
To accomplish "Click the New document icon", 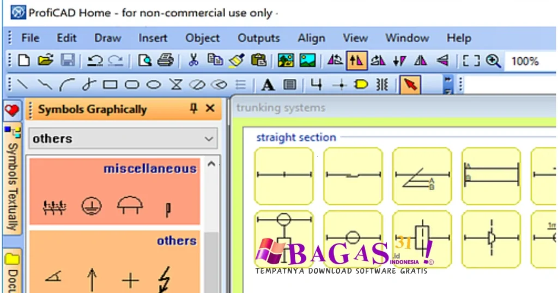I will coord(24,60).
